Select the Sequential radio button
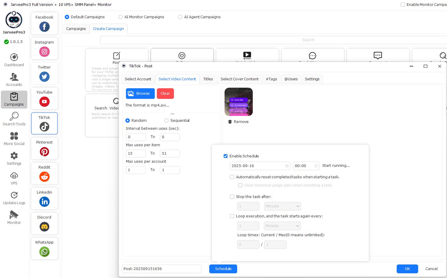Viewport: 447px width, 278px height. 167,121
